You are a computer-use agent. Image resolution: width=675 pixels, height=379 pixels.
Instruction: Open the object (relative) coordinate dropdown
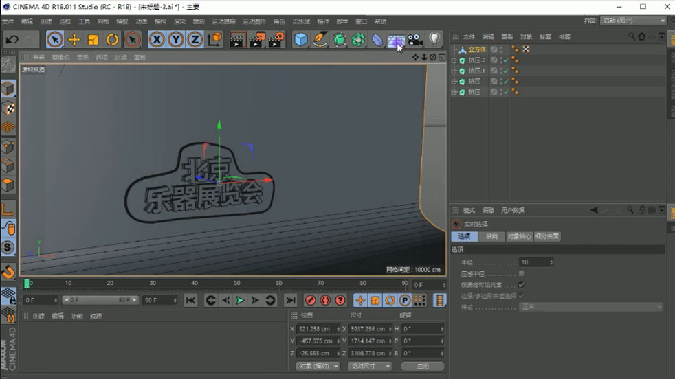pos(318,366)
